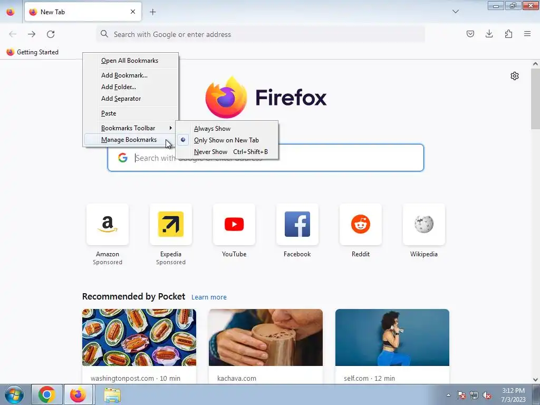The width and height of the screenshot is (540, 405).
Task: Click the Back arrow button
Action: click(x=13, y=34)
